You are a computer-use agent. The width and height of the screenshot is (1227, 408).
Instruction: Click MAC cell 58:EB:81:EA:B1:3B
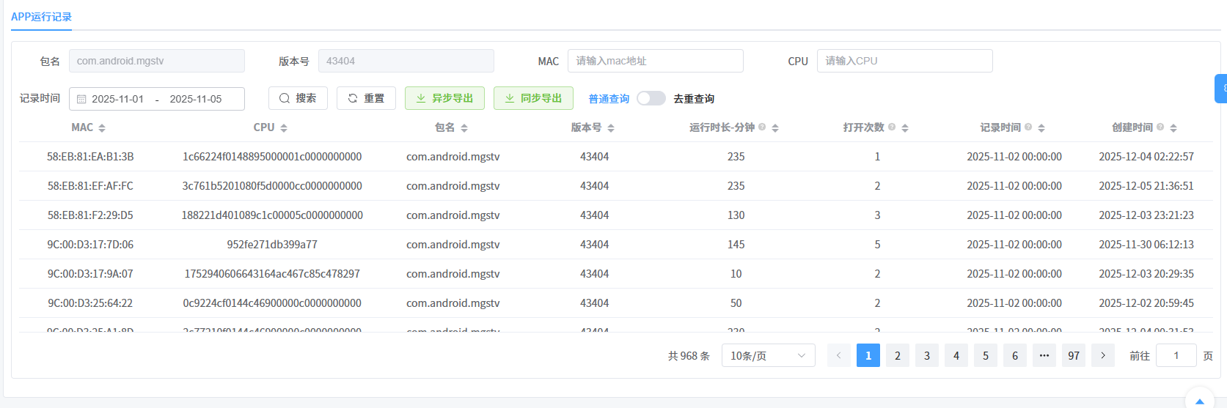[x=90, y=157]
